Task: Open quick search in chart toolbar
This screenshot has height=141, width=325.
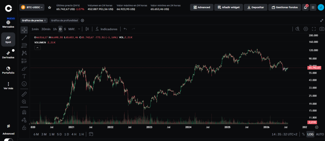Action: click(298, 29)
